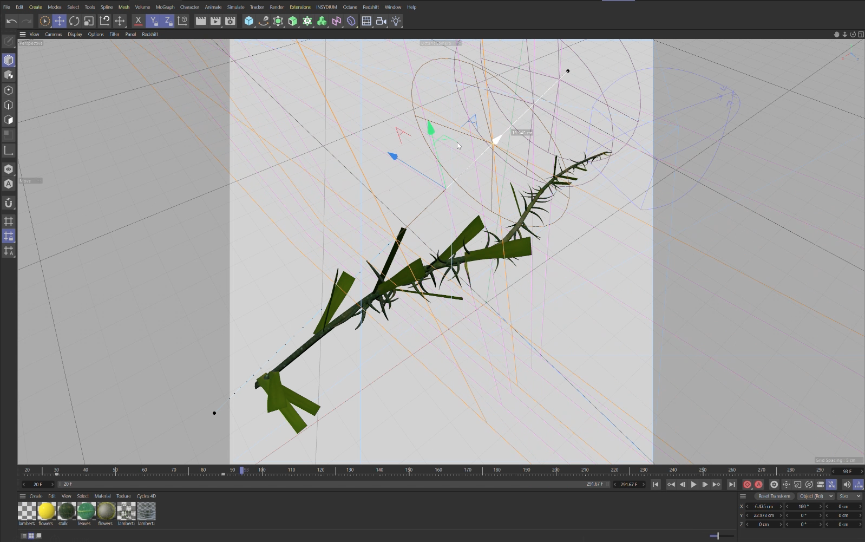Click the Scale tool icon

[89, 21]
